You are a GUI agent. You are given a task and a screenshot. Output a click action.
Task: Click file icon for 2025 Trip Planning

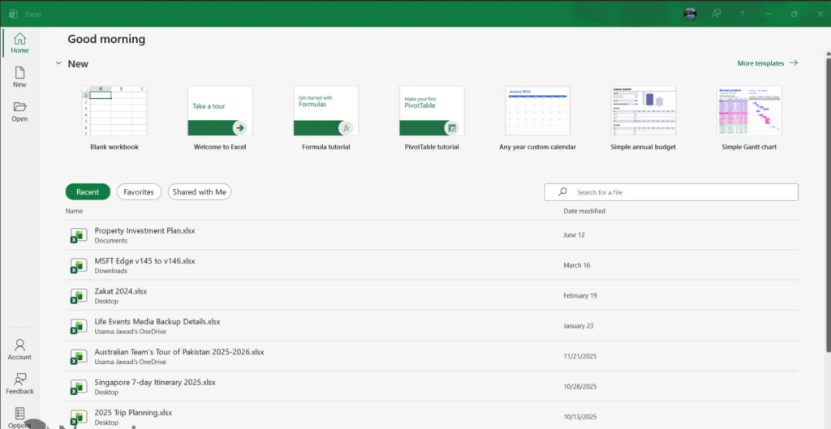point(79,417)
